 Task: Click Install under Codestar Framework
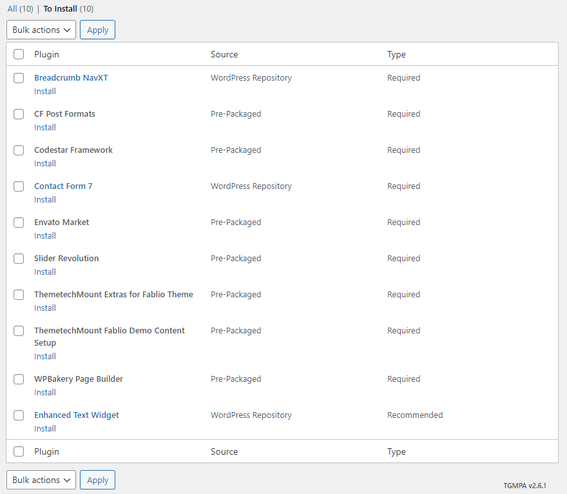45,164
